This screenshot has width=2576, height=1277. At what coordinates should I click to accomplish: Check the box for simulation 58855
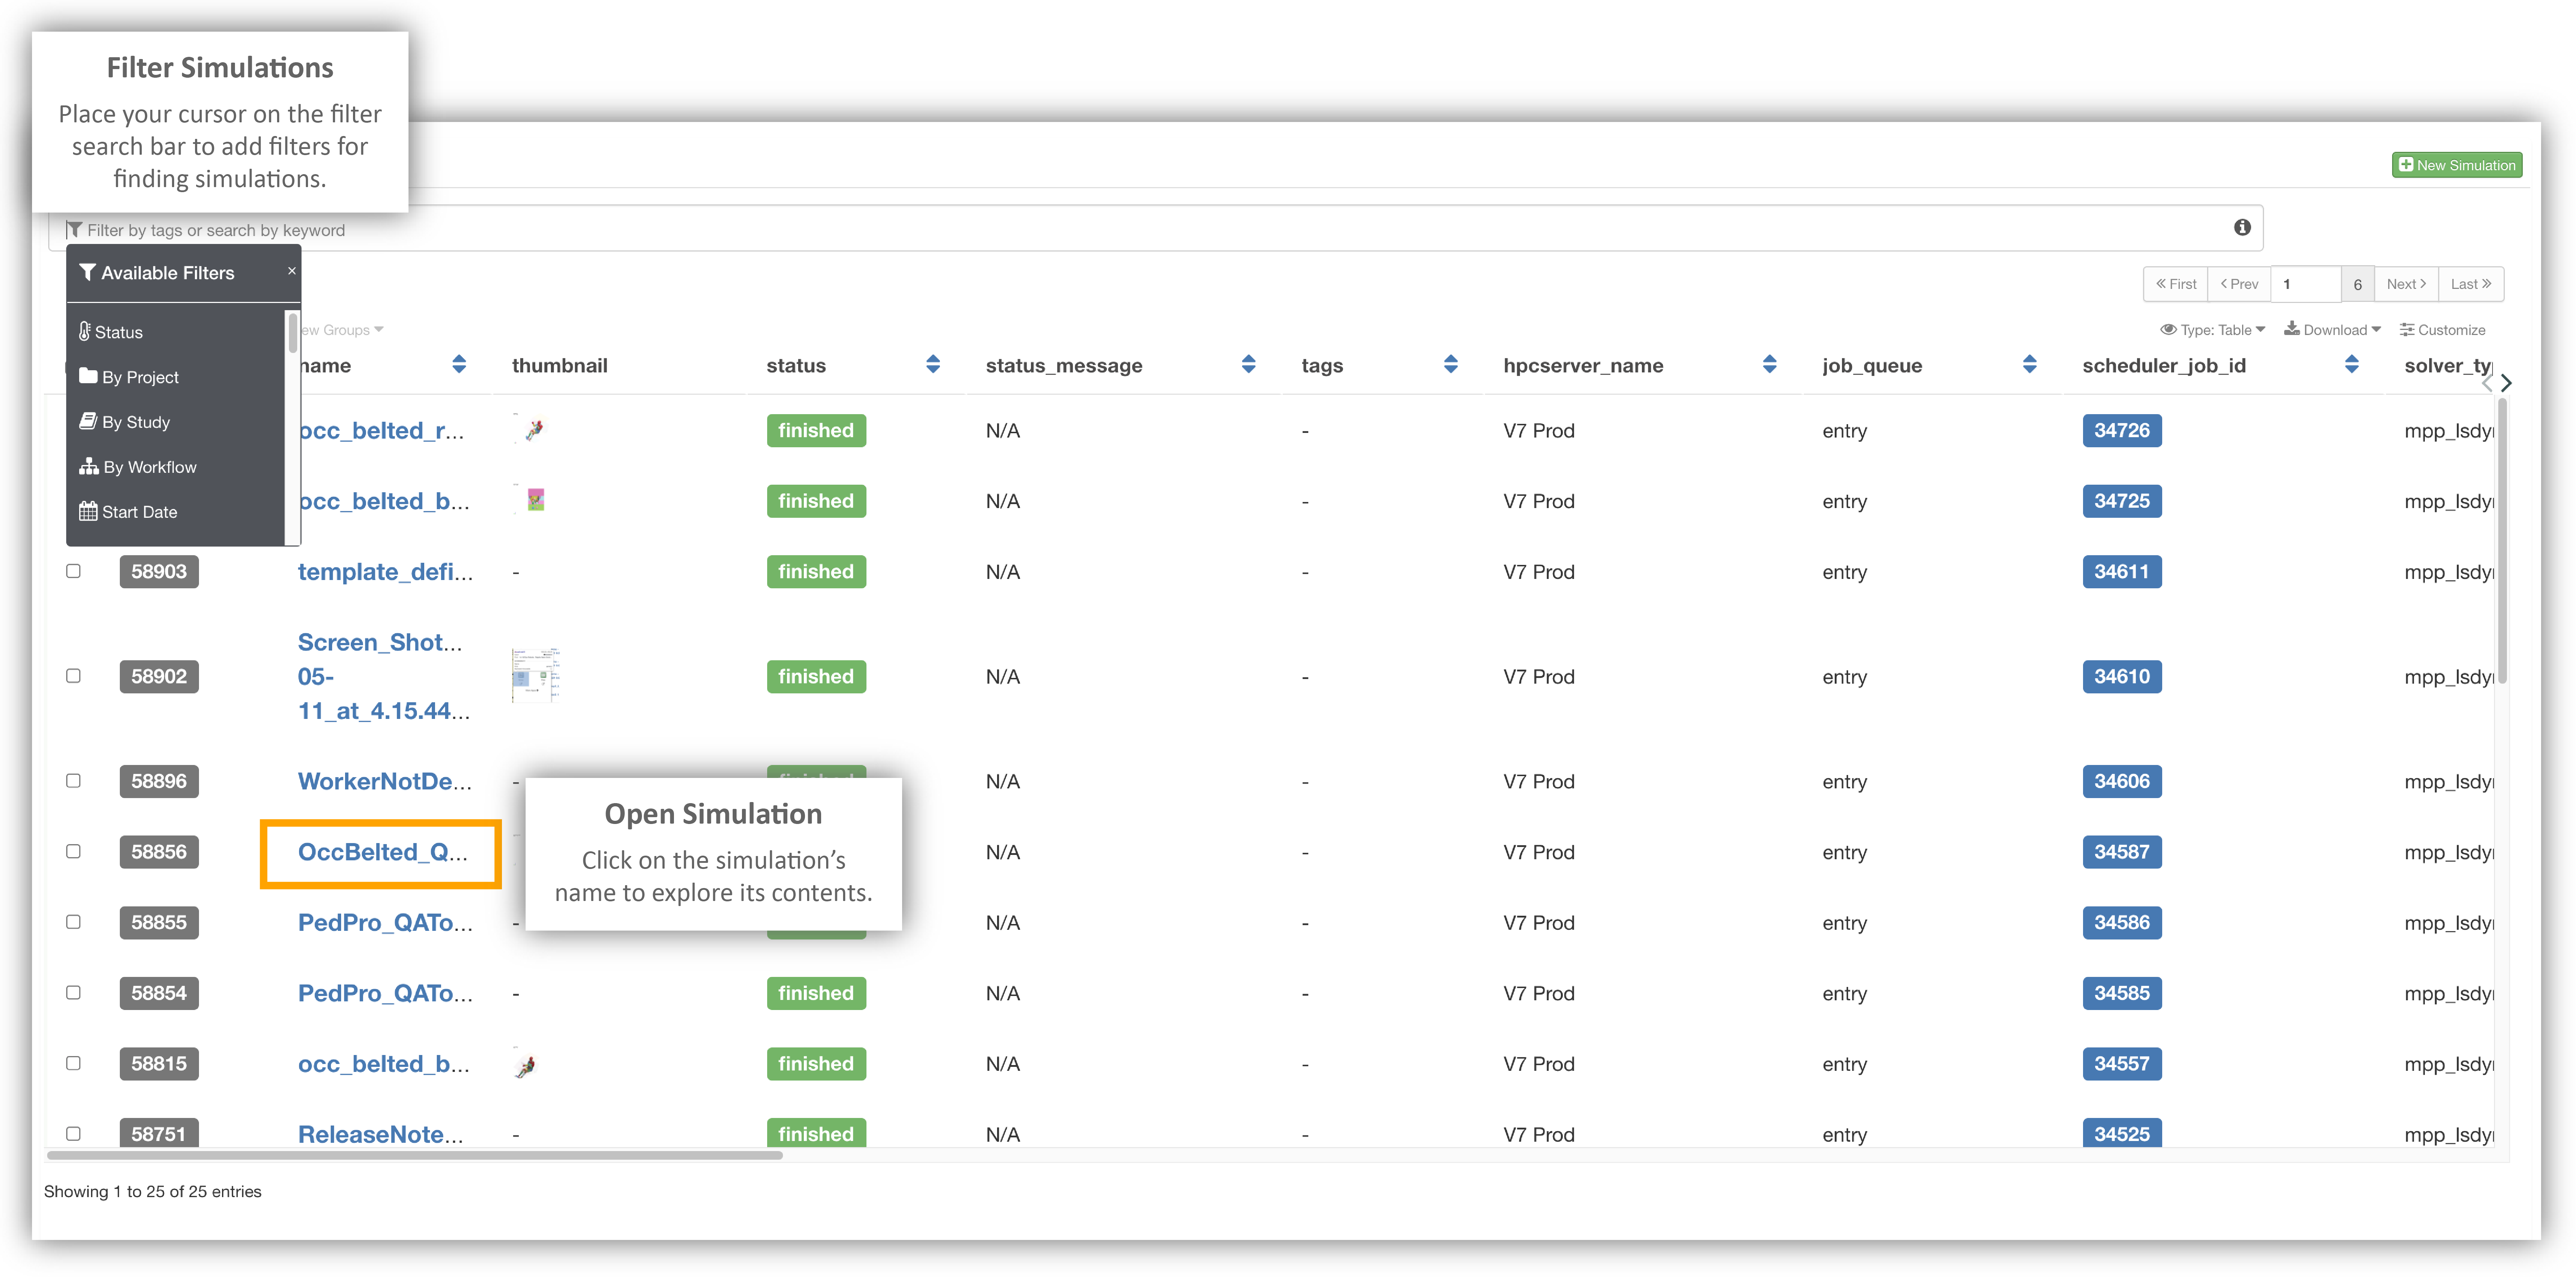[x=73, y=922]
